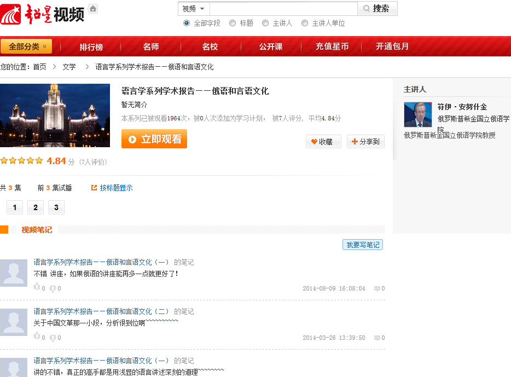Click the home icon beside the logo
511x377 pixels.
click(x=93, y=9)
